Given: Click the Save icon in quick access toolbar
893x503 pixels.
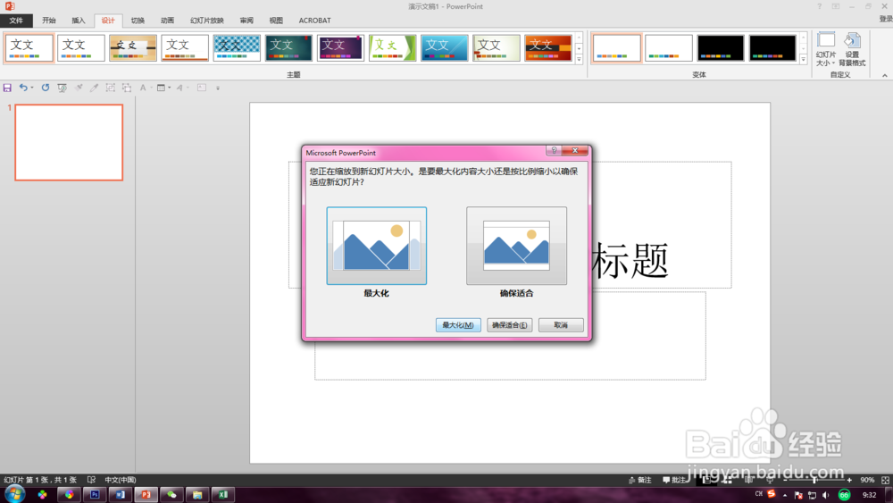Looking at the screenshot, I should click(7, 88).
